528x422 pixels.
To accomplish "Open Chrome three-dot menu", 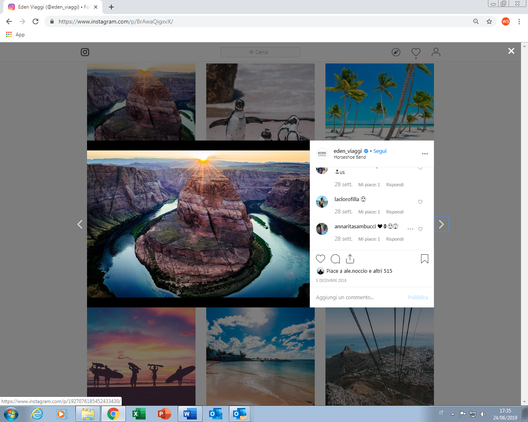I will point(519,21).
